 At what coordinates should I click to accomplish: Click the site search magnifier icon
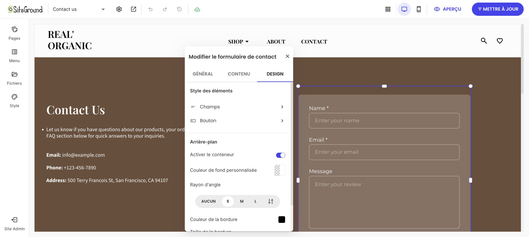(x=484, y=41)
